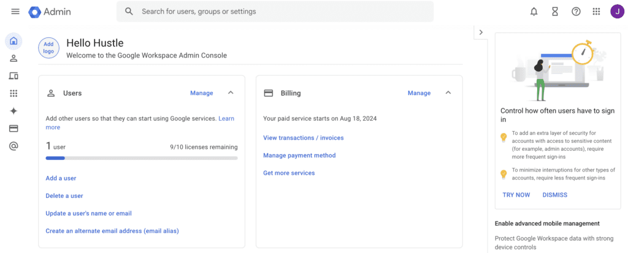Click Add a user link
This screenshot has height=253, width=628.
(61, 178)
